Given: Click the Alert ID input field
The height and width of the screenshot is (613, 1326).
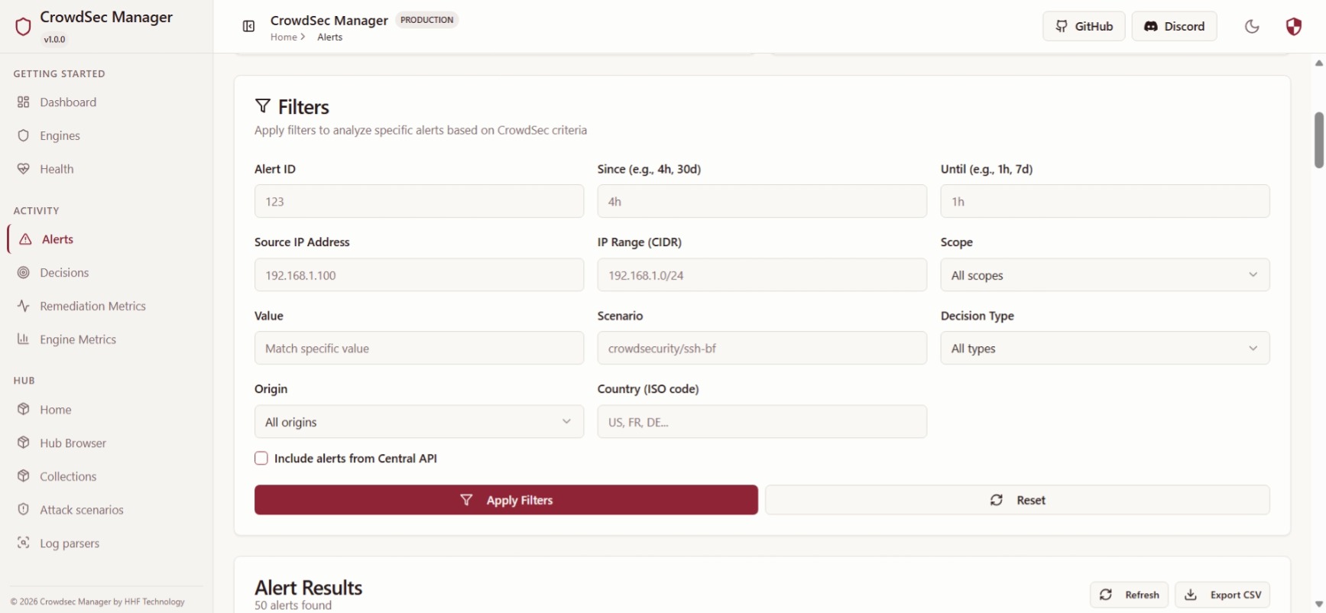Looking at the screenshot, I should (419, 201).
